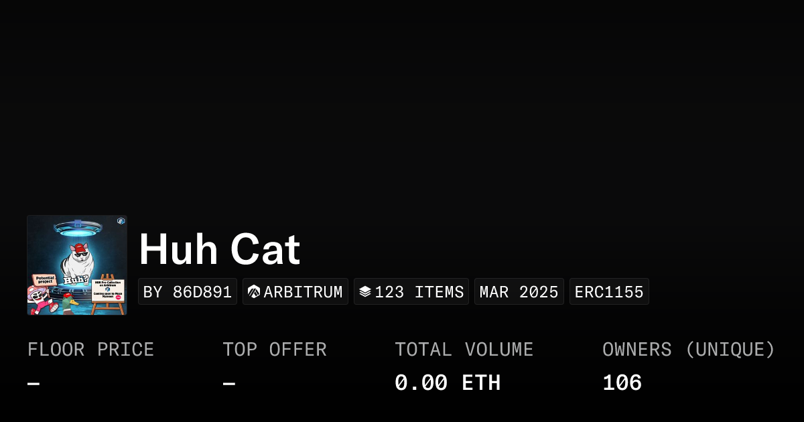Click the TOTAL VOLUME stat heading
Screen dimensions: 804x422
[x=464, y=349]
